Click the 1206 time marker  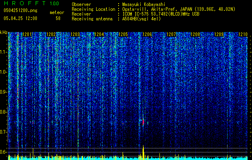point(147,34)
